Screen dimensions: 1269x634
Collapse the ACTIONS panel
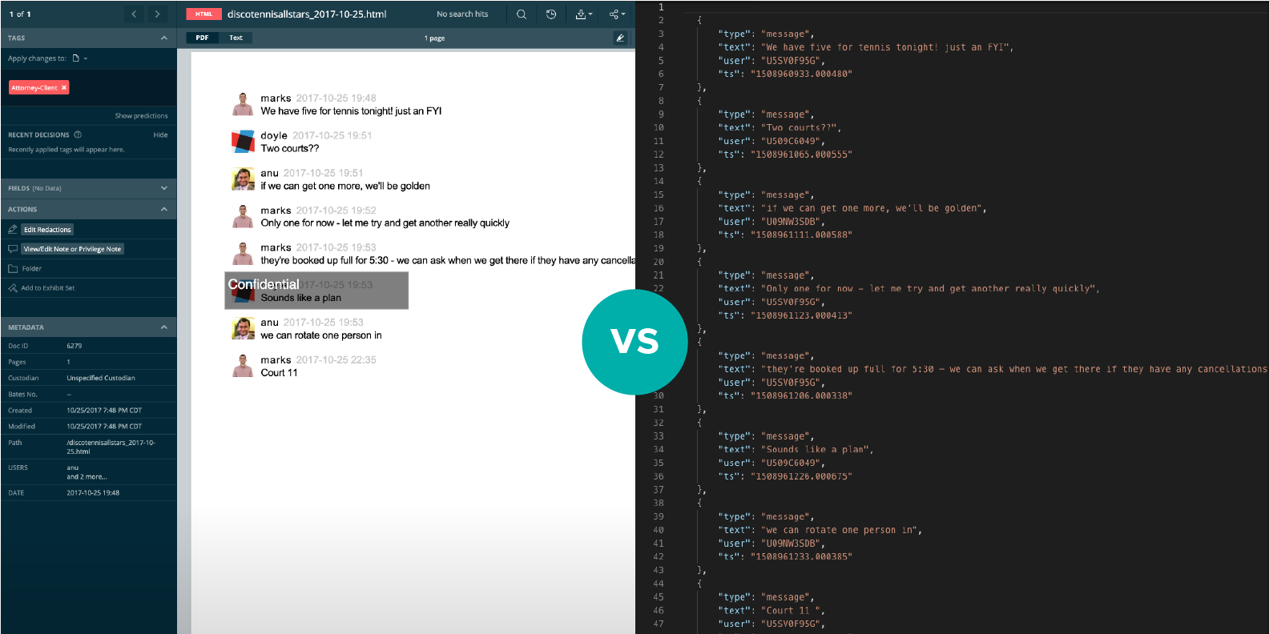click(x=164, y=209)
